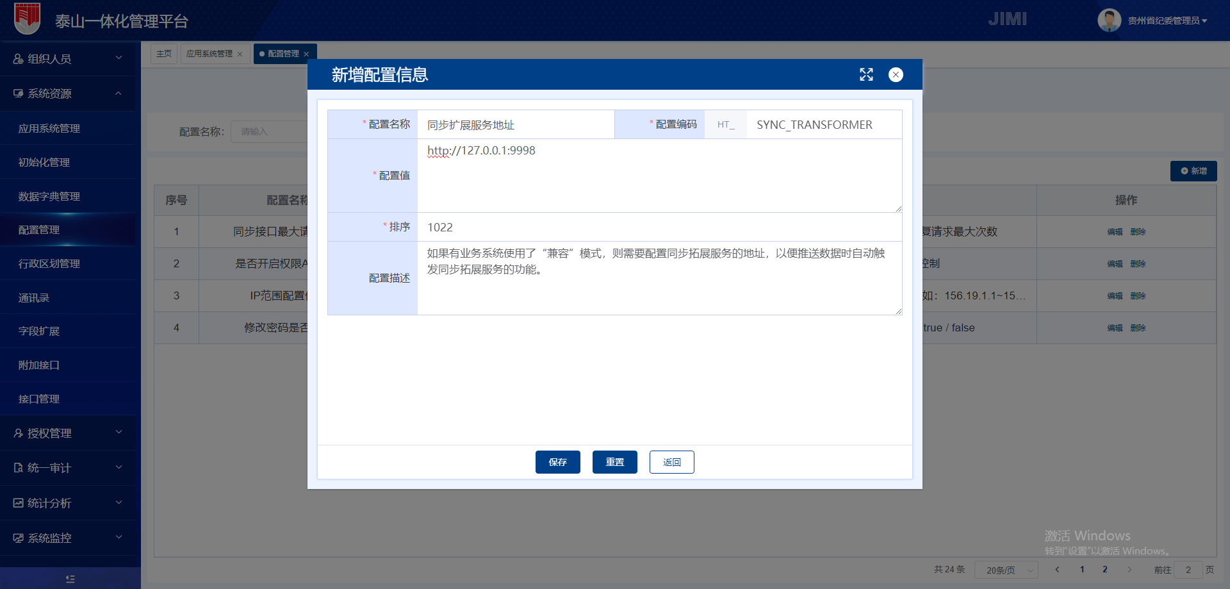Click 删除 in table row 3
Viewport: 1230px width, 589px height.
tap(1138, 296)
